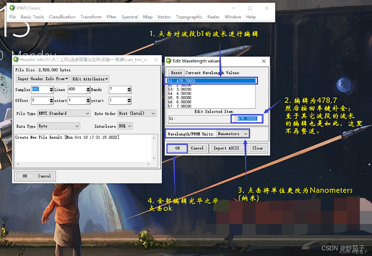Select the b7: 7.00000 wavelength row
The width and height of the screenshot is (372, 256).
(x=211, y=107)
